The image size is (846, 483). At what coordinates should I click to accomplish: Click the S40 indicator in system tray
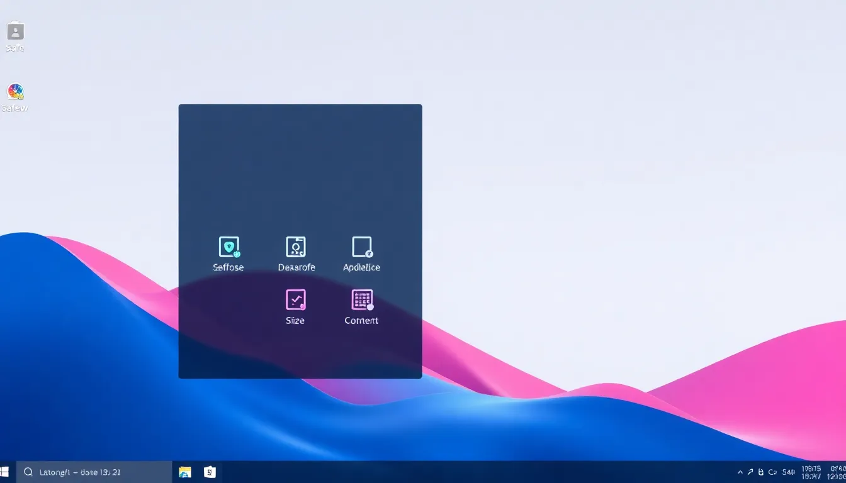(x=788, y=472)
